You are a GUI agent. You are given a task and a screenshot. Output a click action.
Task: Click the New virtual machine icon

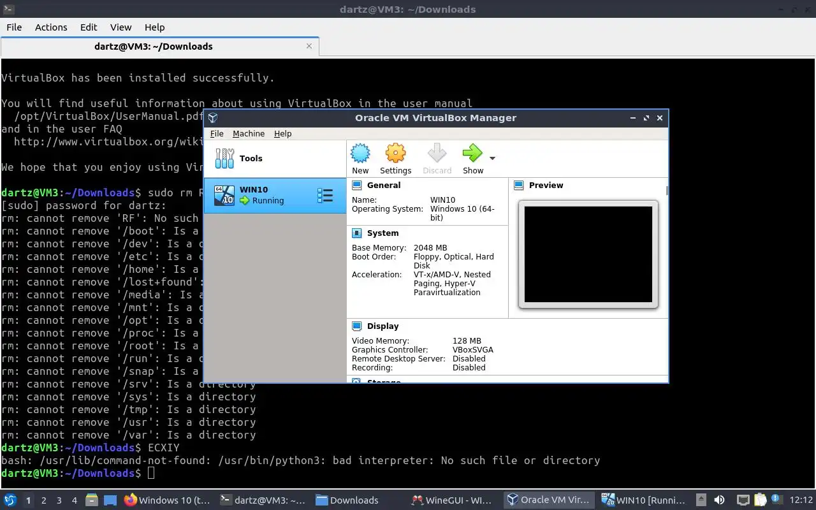click(x=360, y=154)
